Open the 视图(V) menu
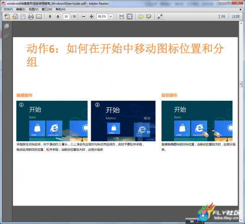 point(33,9)
